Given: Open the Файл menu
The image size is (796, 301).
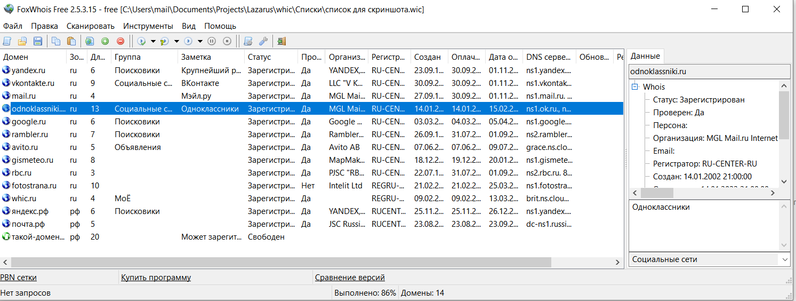Looking at the screenshot, I should (12, 26).
